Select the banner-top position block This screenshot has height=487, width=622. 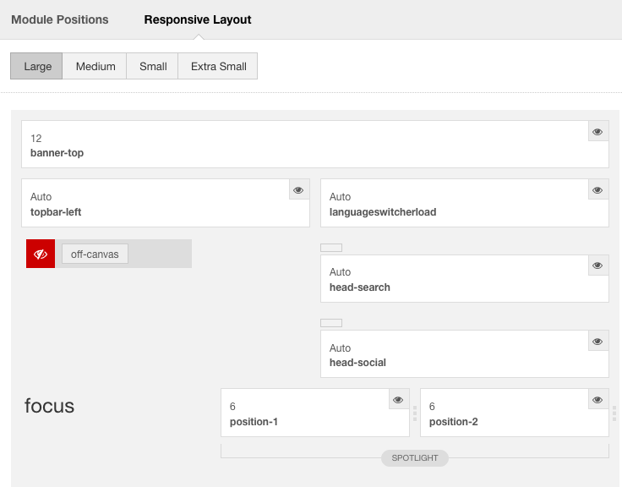click(315, 144)
